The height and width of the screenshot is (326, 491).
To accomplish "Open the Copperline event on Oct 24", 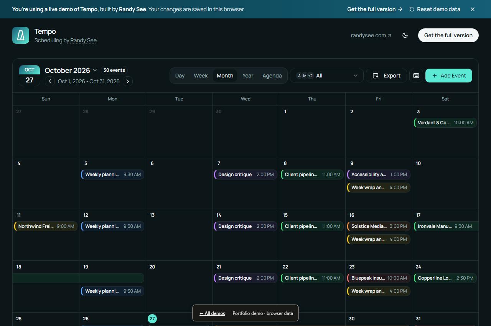I will tap(445, 278).
